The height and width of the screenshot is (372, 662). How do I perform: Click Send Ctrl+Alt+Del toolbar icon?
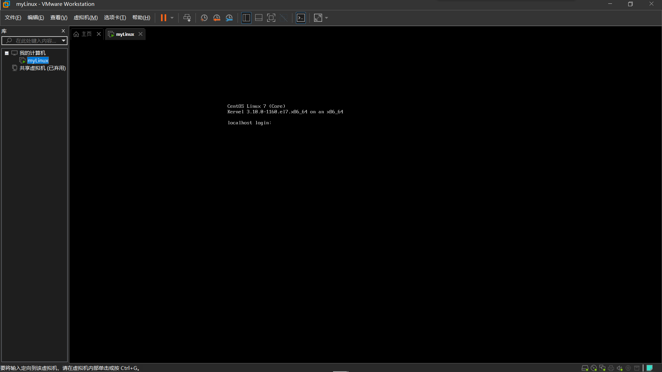pyautogui.click(x=187, y=18)
